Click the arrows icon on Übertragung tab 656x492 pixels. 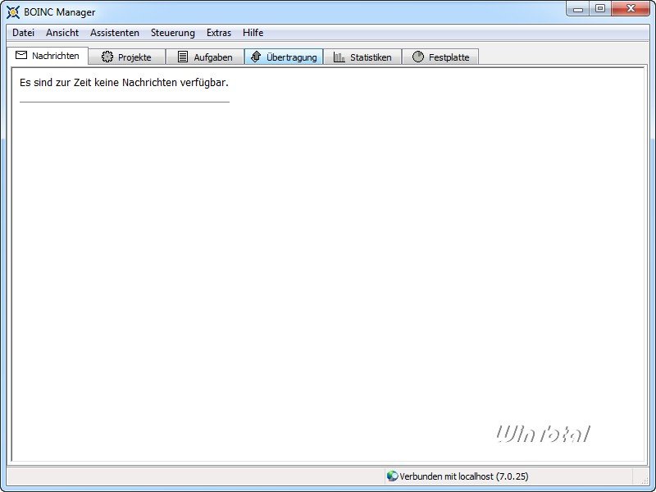256,57
